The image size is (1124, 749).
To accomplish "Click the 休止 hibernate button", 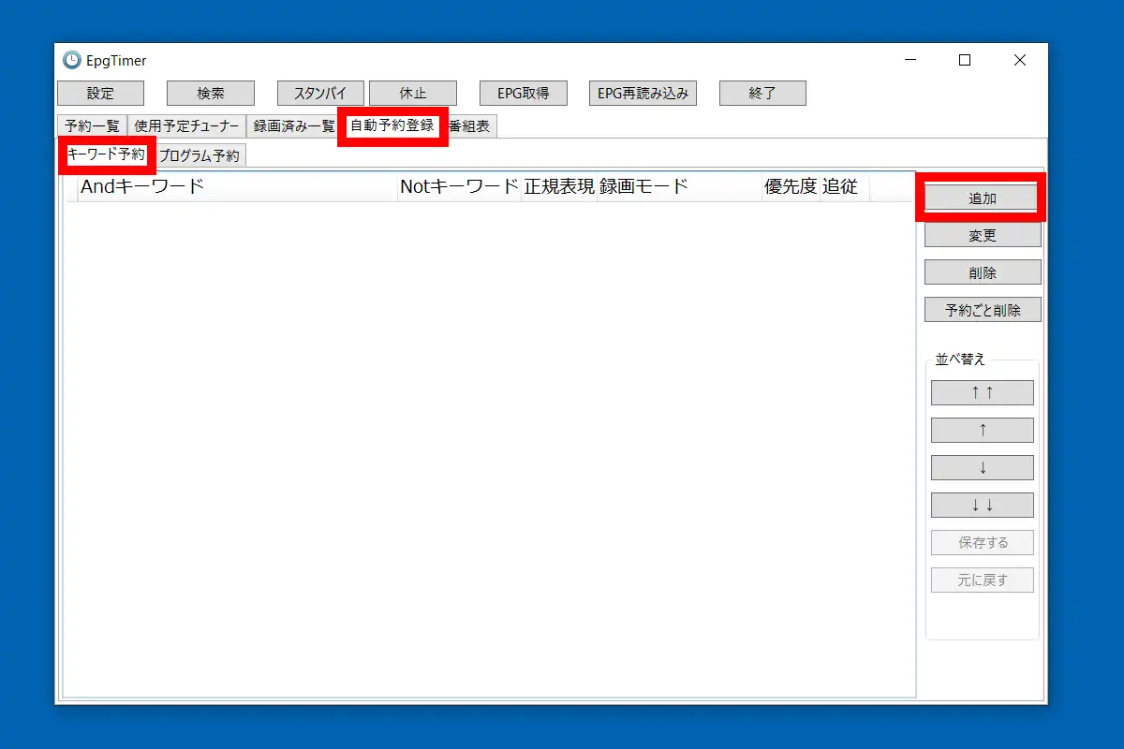I will pos(413,94).
